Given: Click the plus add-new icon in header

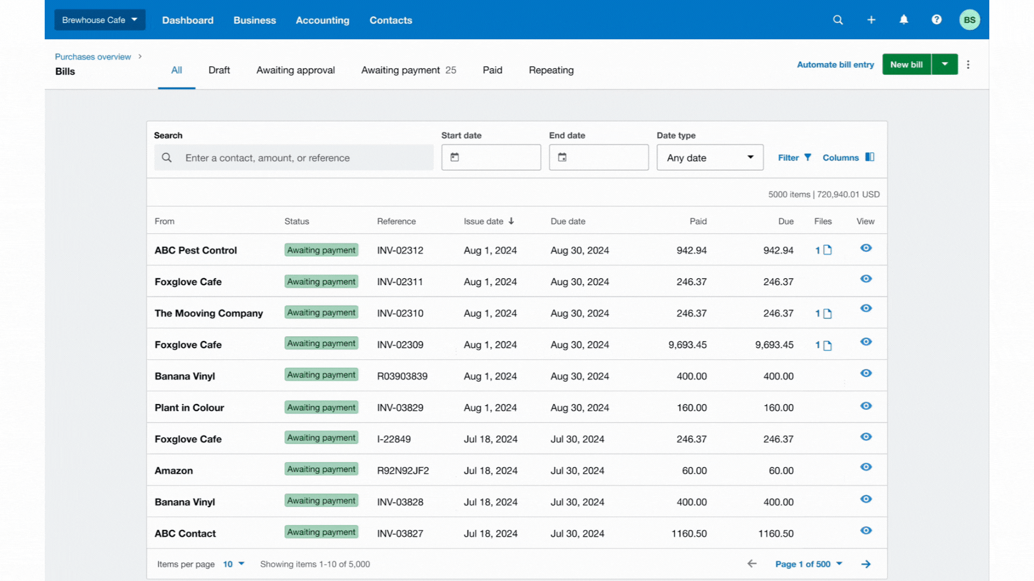Looking at the screenshot, I should (871, 20).
